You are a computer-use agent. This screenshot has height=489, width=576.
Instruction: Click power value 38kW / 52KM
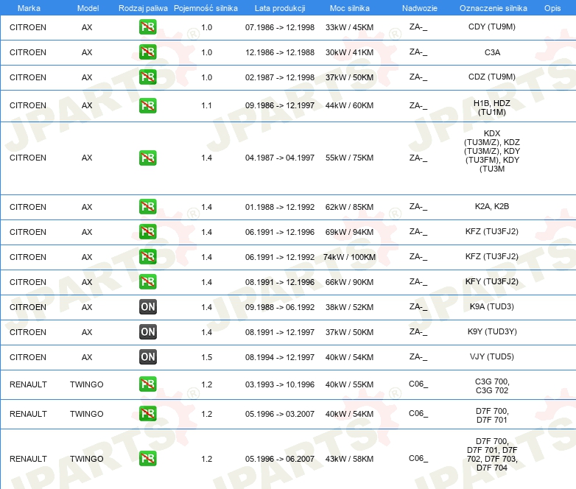tap(349, 307)
